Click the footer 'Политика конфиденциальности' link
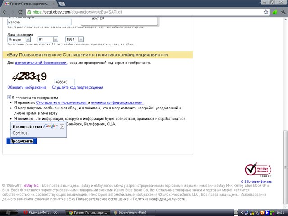 (x=159, y=199)
